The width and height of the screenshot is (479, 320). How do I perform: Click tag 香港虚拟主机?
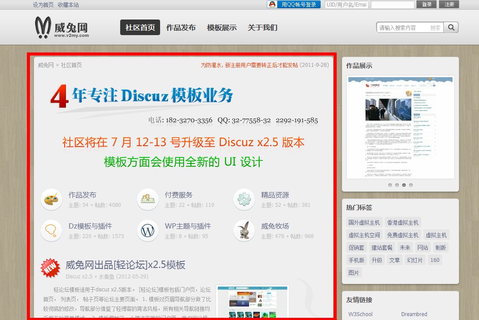(403, 222)
